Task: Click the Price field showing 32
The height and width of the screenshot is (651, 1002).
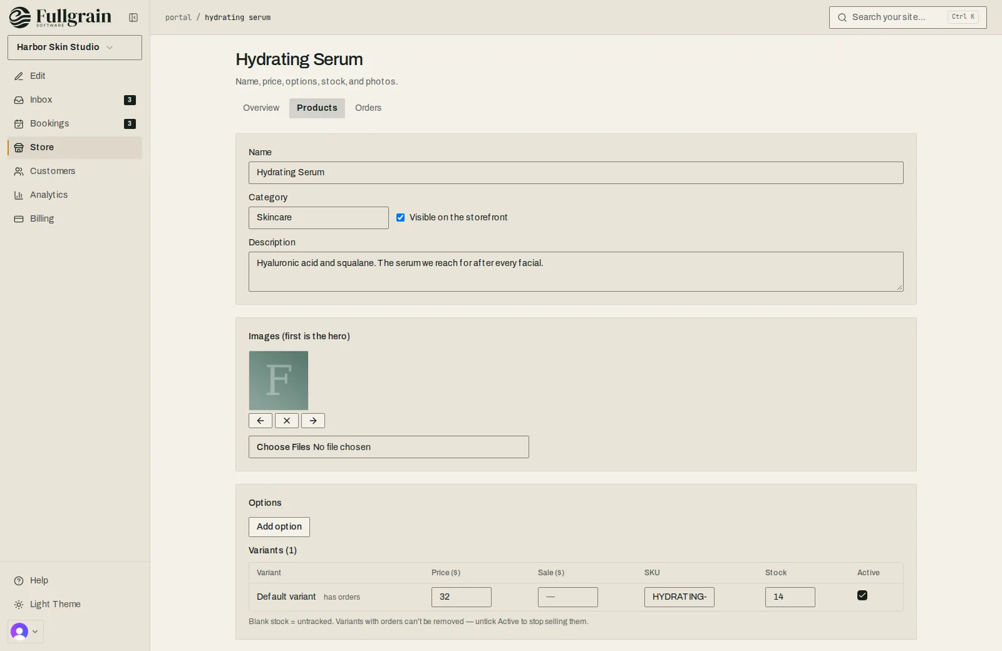Action: tap(462, 597)
